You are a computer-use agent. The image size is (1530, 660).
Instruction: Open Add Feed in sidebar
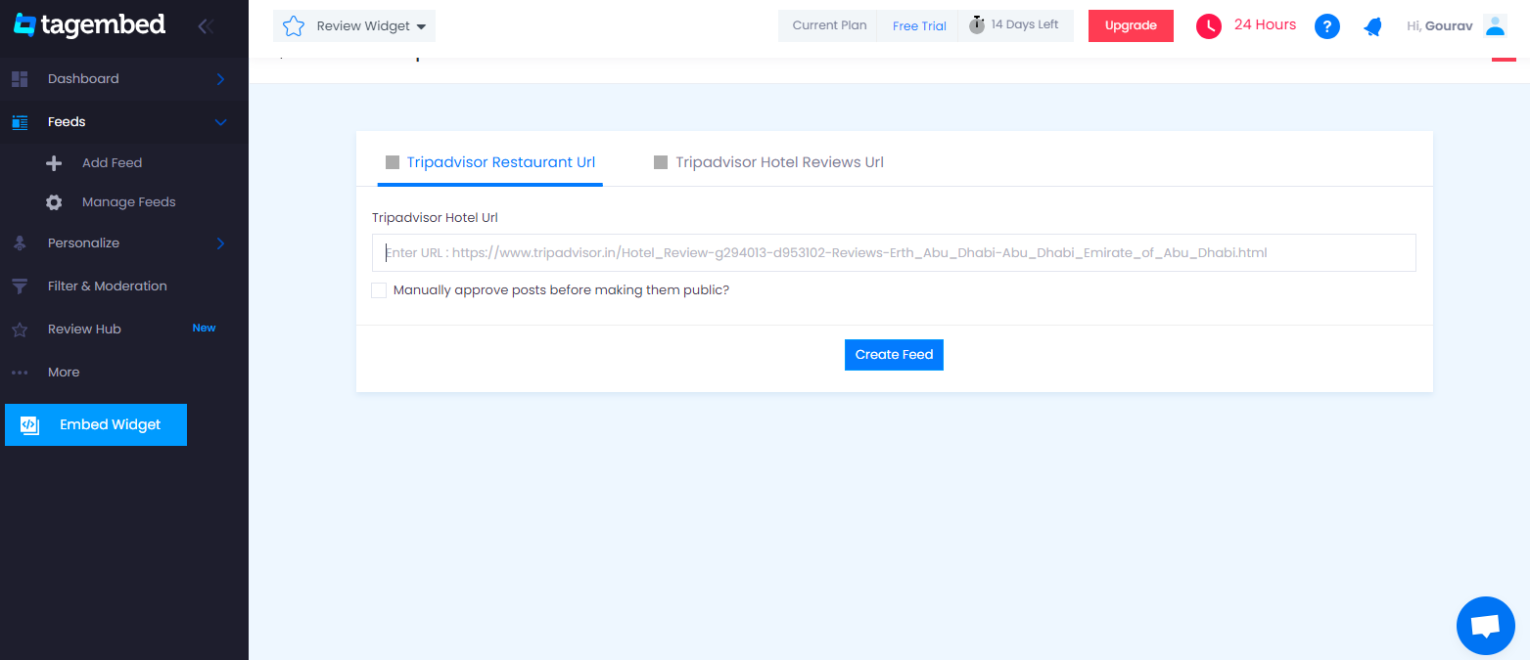(113, 163)
